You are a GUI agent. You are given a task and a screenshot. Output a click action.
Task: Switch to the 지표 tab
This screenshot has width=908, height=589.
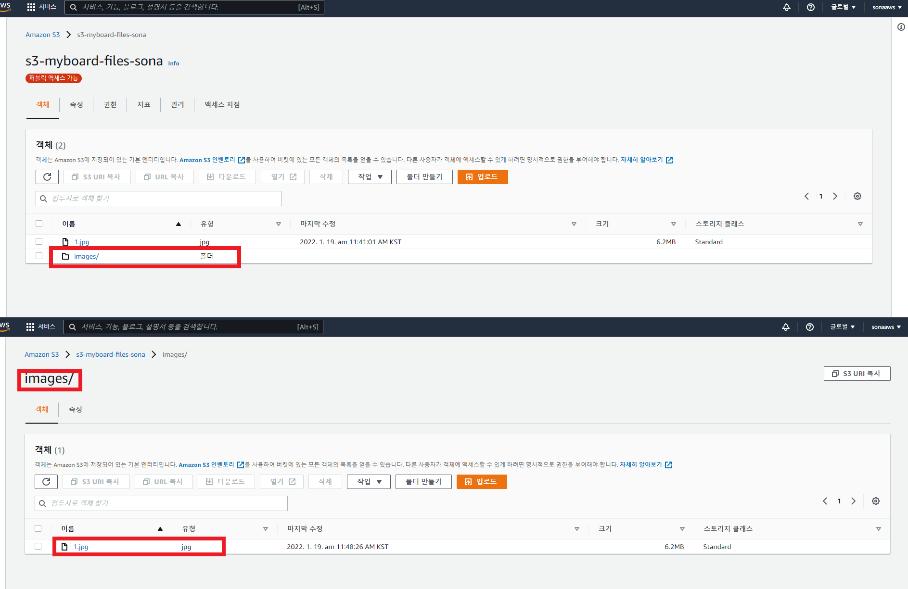pos(144,104)
